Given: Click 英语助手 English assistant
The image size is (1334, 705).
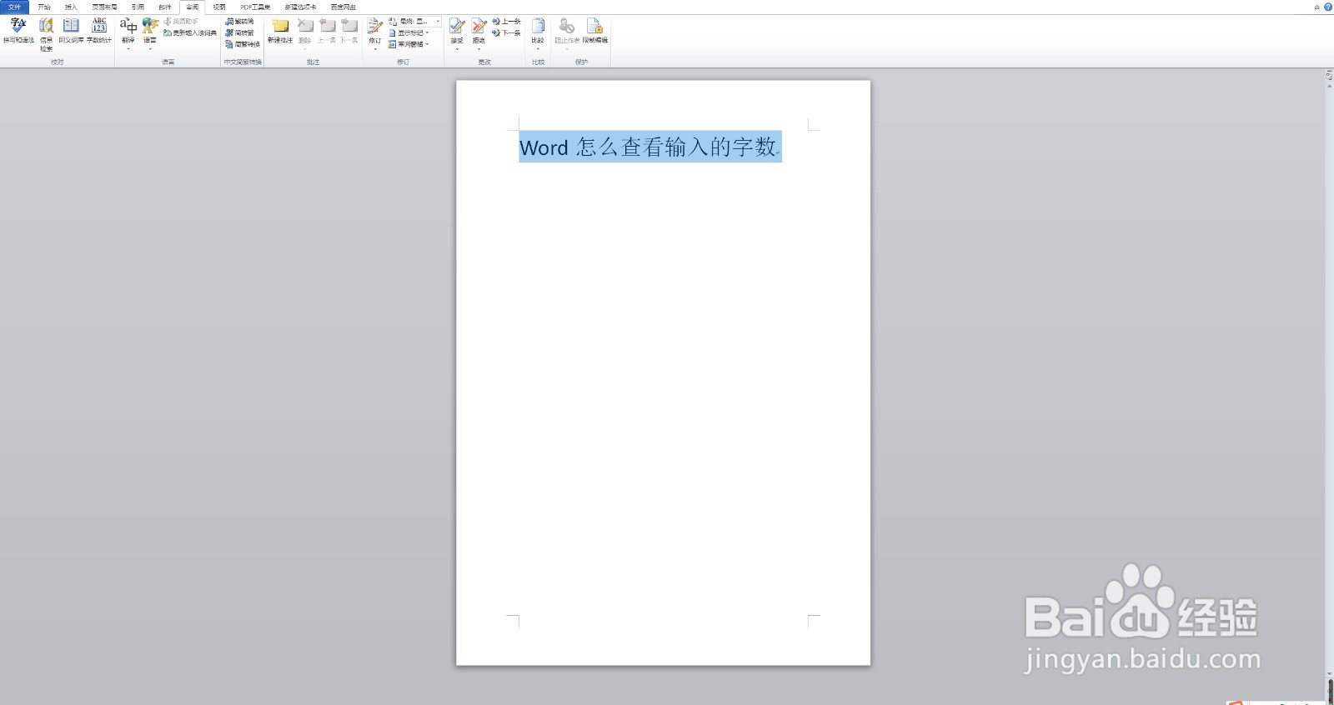Looking at the screenshot, I should point(181,22).
